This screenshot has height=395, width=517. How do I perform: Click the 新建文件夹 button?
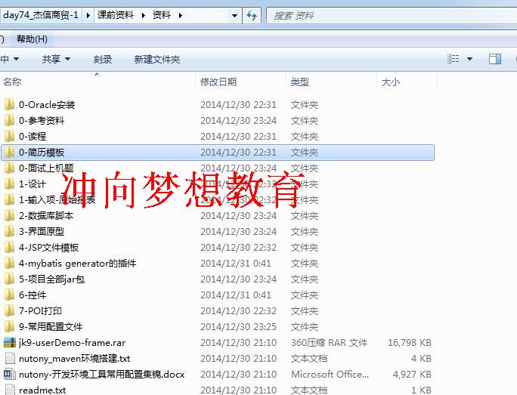tap(157, 60)
